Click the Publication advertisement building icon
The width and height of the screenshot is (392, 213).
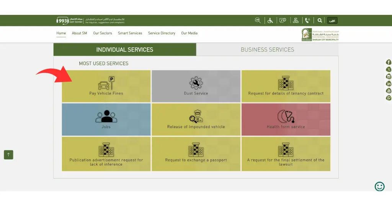(106, 150)
